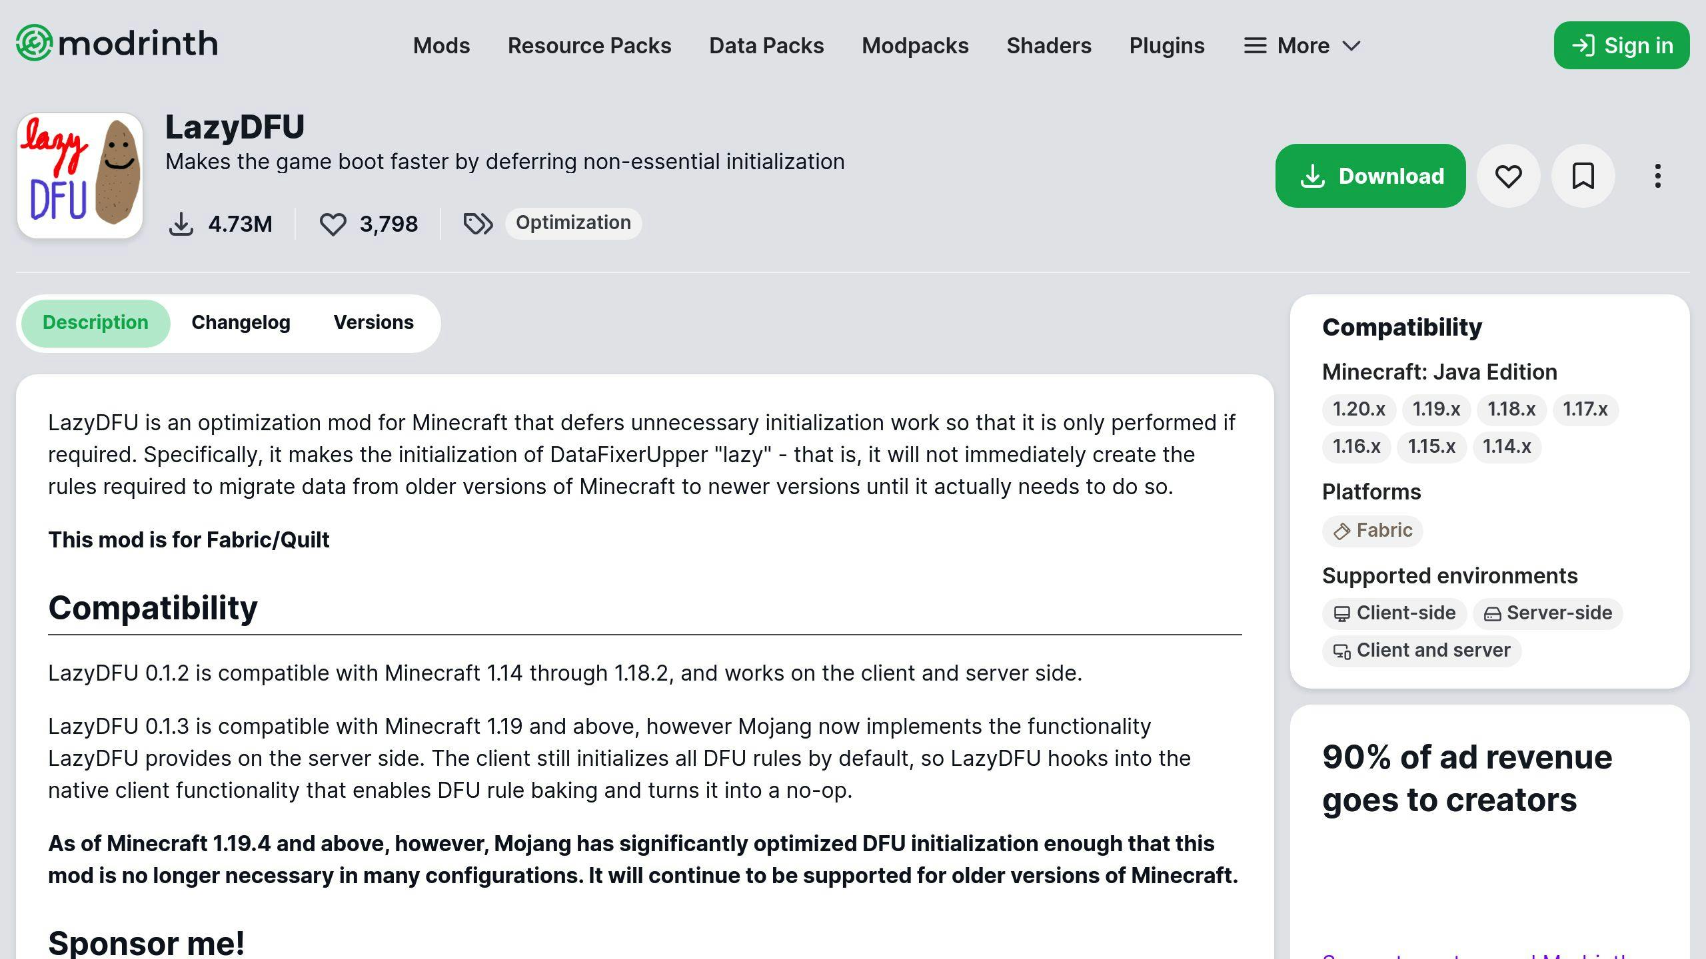
Task: Select the 1.16.x version tag
Action: [1356, 446]
